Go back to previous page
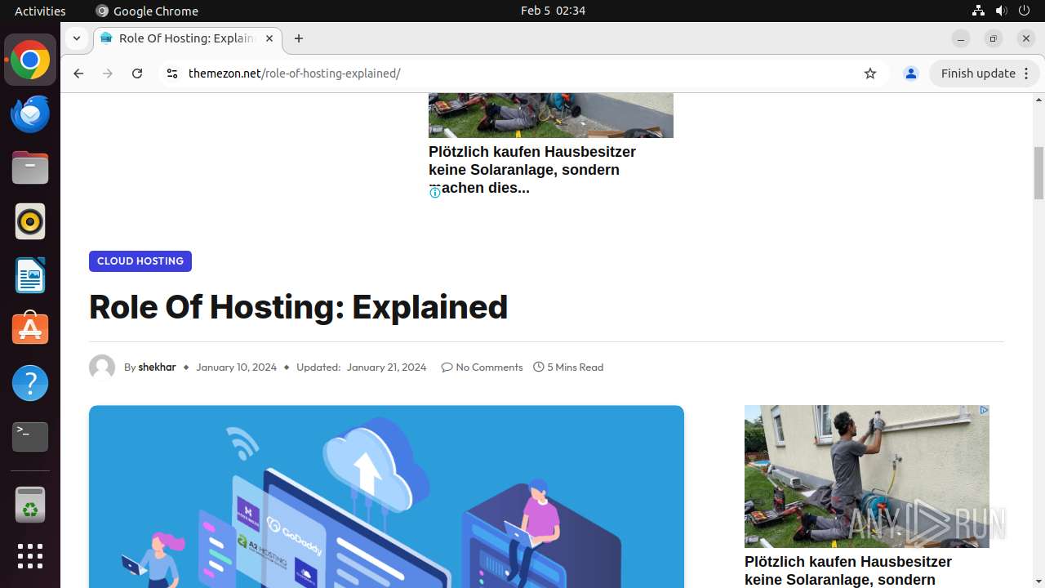The height and width of the screenshot is (588, 1045). point(78,73)
